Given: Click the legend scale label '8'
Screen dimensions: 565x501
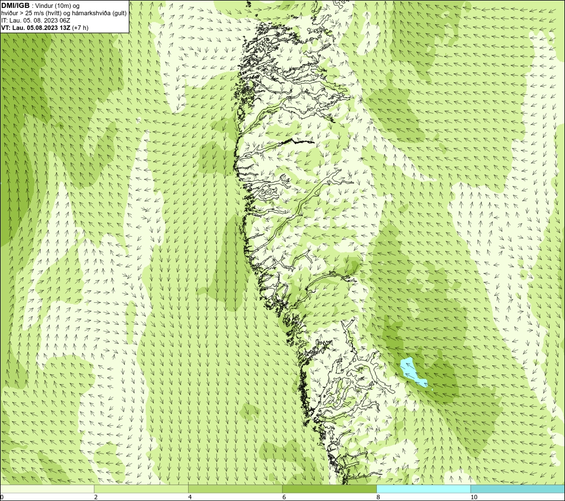Looking at the screenshot, I should click(378, 498).
